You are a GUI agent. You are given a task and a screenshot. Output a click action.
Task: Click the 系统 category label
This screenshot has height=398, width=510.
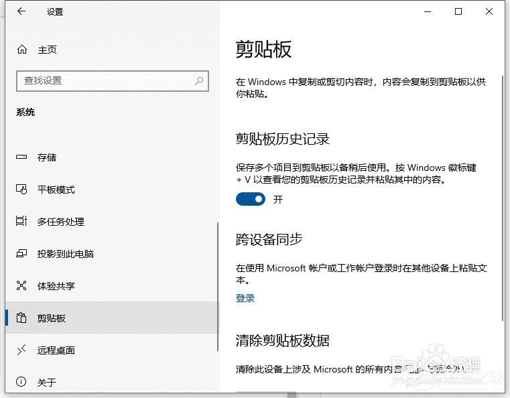coord(25,112)
